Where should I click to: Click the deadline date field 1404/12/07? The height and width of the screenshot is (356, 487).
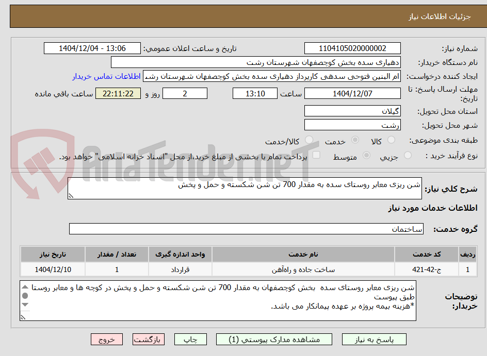tap(352, 93)
